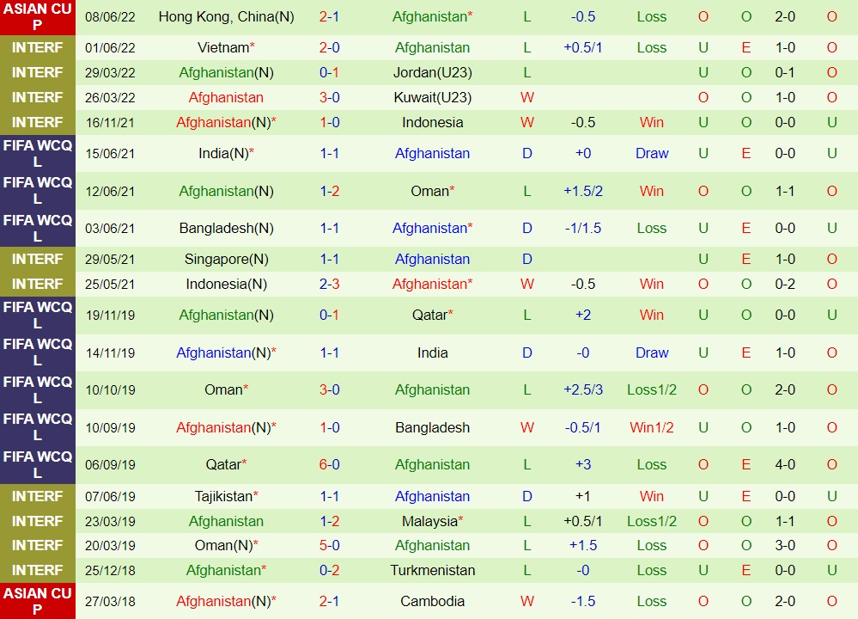
Task: Click Bangladesh in 10/09/19 match
Action: (432, 428)
